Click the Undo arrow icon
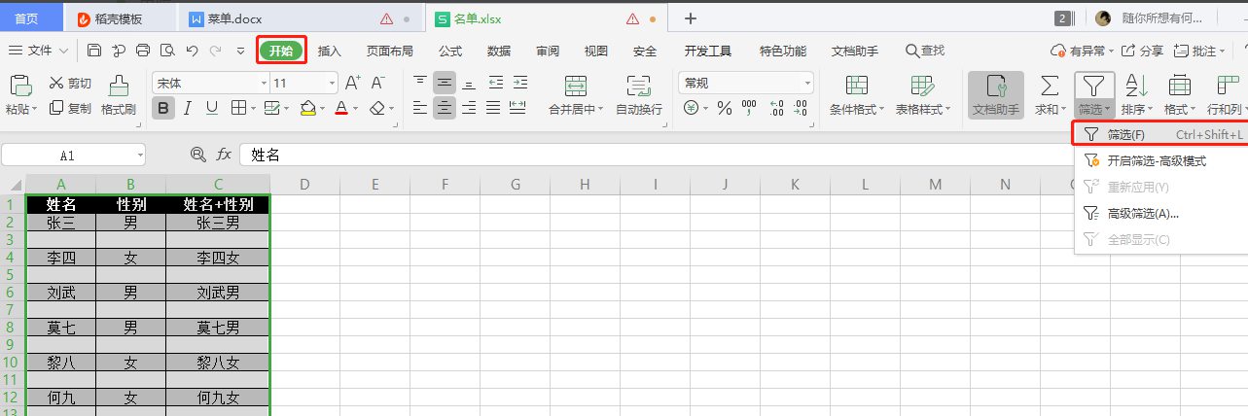The image size is (1248, 416). (192, 51)
